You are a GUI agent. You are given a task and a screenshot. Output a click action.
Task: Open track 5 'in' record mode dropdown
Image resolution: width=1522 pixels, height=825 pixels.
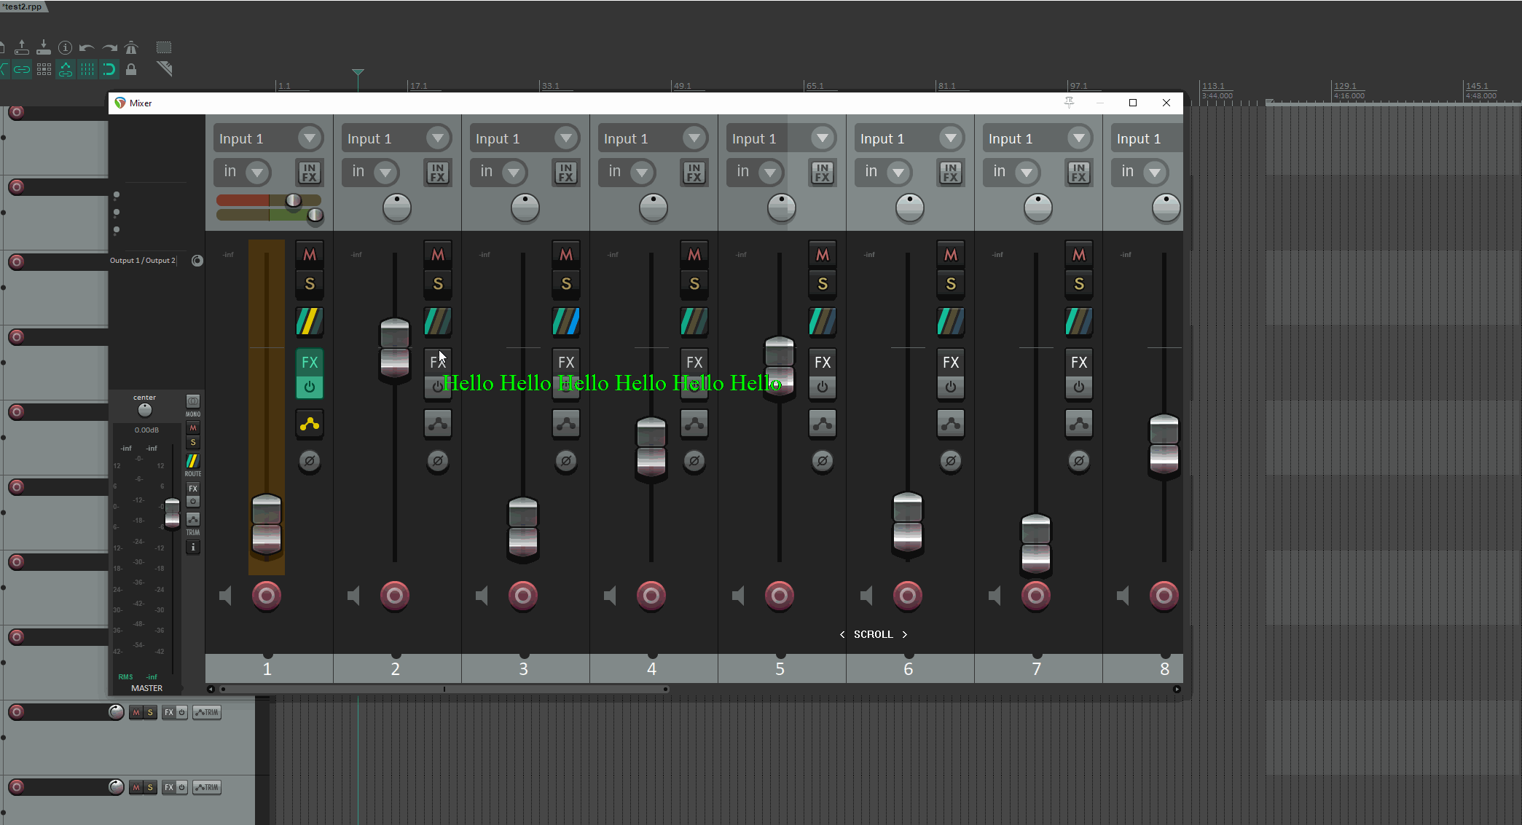click(x=756, y=173)
